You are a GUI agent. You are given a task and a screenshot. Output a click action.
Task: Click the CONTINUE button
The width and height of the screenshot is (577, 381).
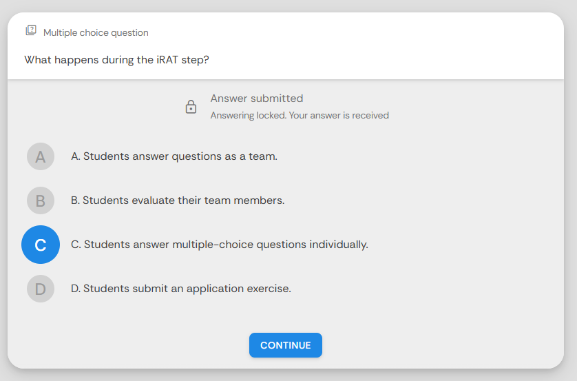coord(286,345)
